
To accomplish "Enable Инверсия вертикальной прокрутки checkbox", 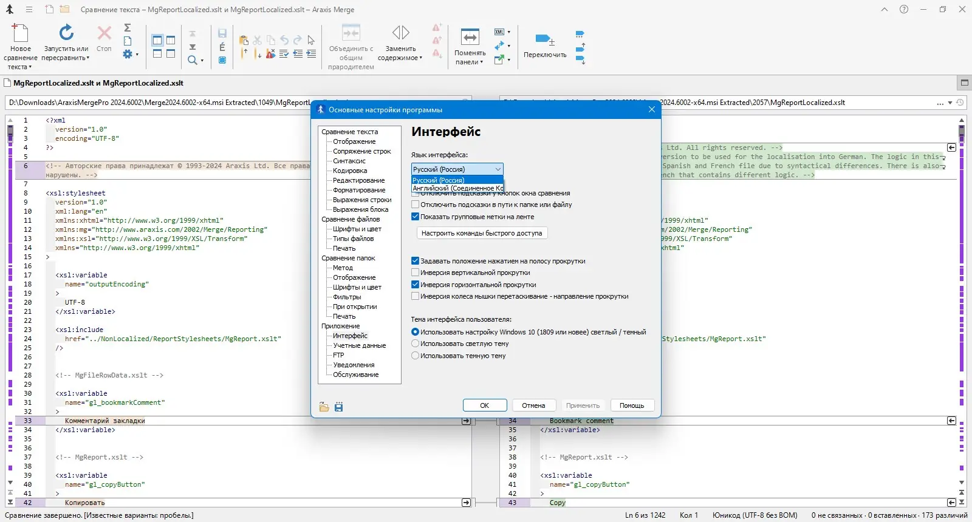I will pos(416,273).
